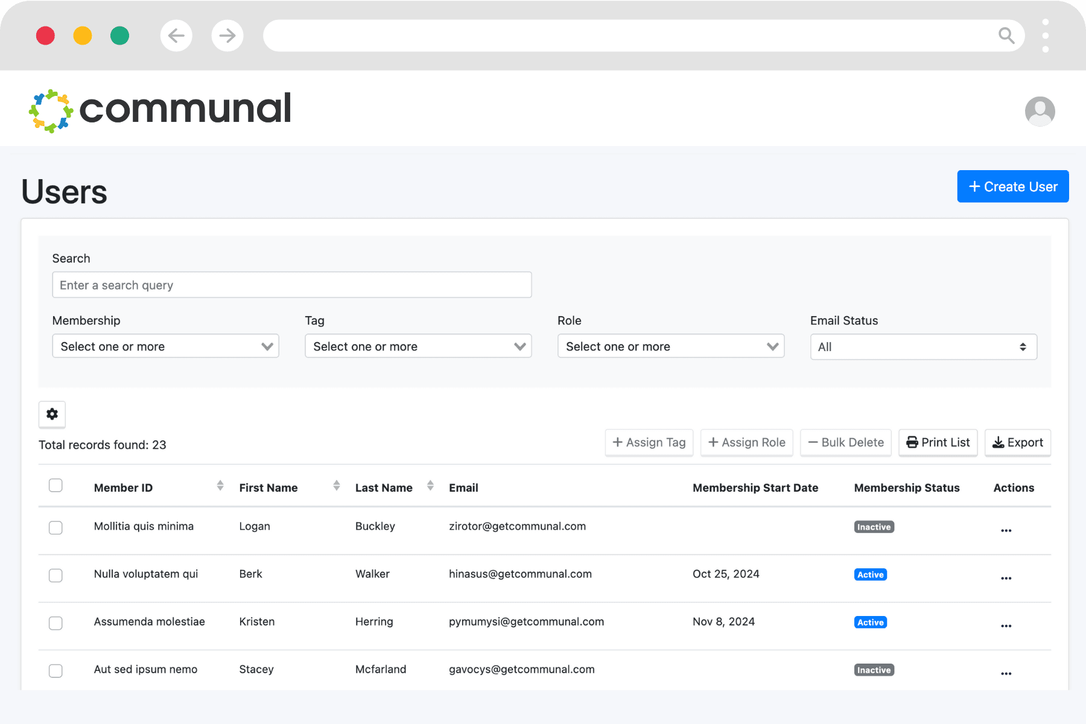This screenshot has height=724, width=1086.
Task: Click the Create User button
Action: tap(1012, 186)
